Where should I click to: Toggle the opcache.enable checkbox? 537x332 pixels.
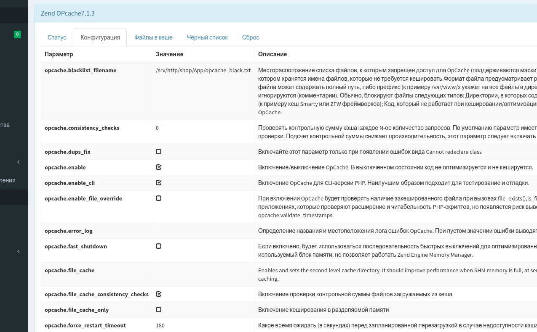pyautogui.click(x=159, y=167)
